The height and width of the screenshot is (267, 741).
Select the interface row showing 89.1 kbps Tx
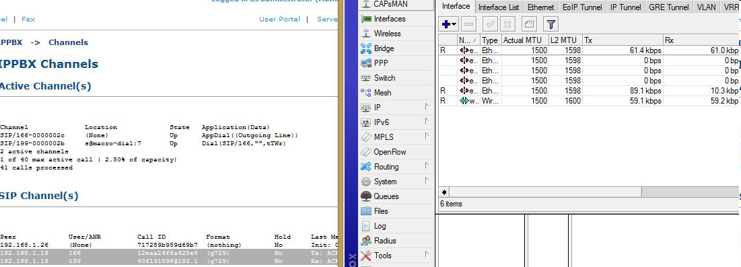[590, 91]
